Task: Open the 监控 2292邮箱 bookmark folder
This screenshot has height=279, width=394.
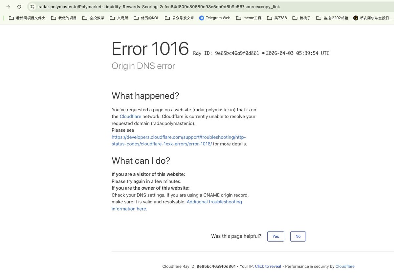Action: [x=332, y=18]
